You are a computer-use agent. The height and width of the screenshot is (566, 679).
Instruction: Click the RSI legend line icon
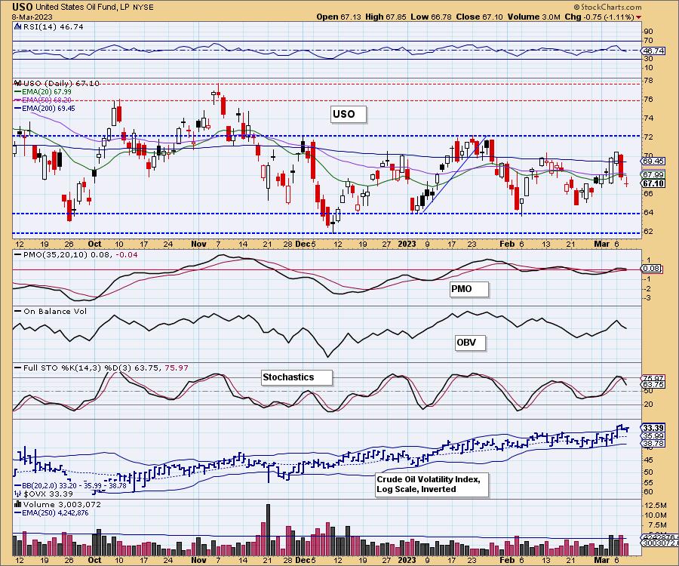click(x=18, y=26)
